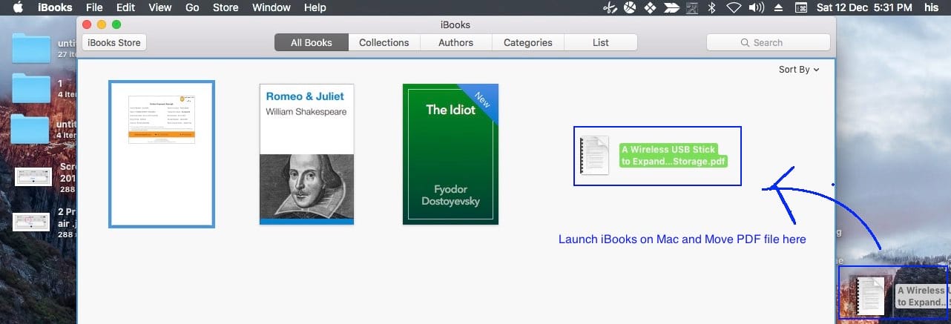
Task: Open The Idiot book by Dostoyevsky
Action: coord(450,153)
